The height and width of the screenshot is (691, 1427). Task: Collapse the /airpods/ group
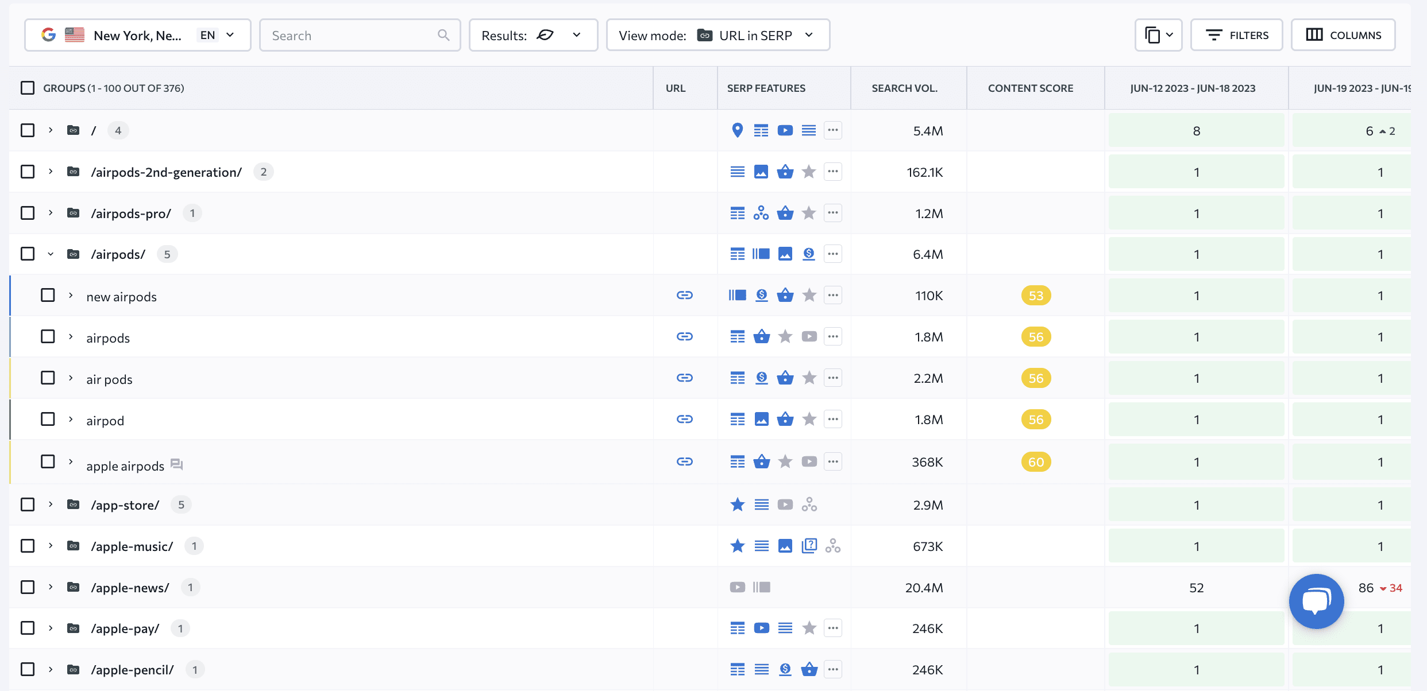coord(51,254)
